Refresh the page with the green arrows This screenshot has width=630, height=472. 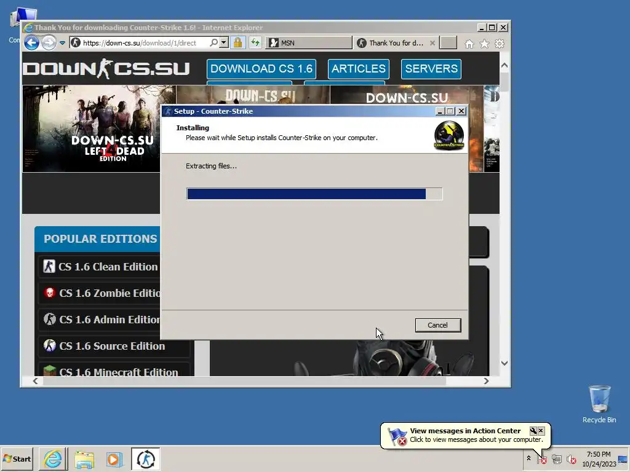point(255,42)
